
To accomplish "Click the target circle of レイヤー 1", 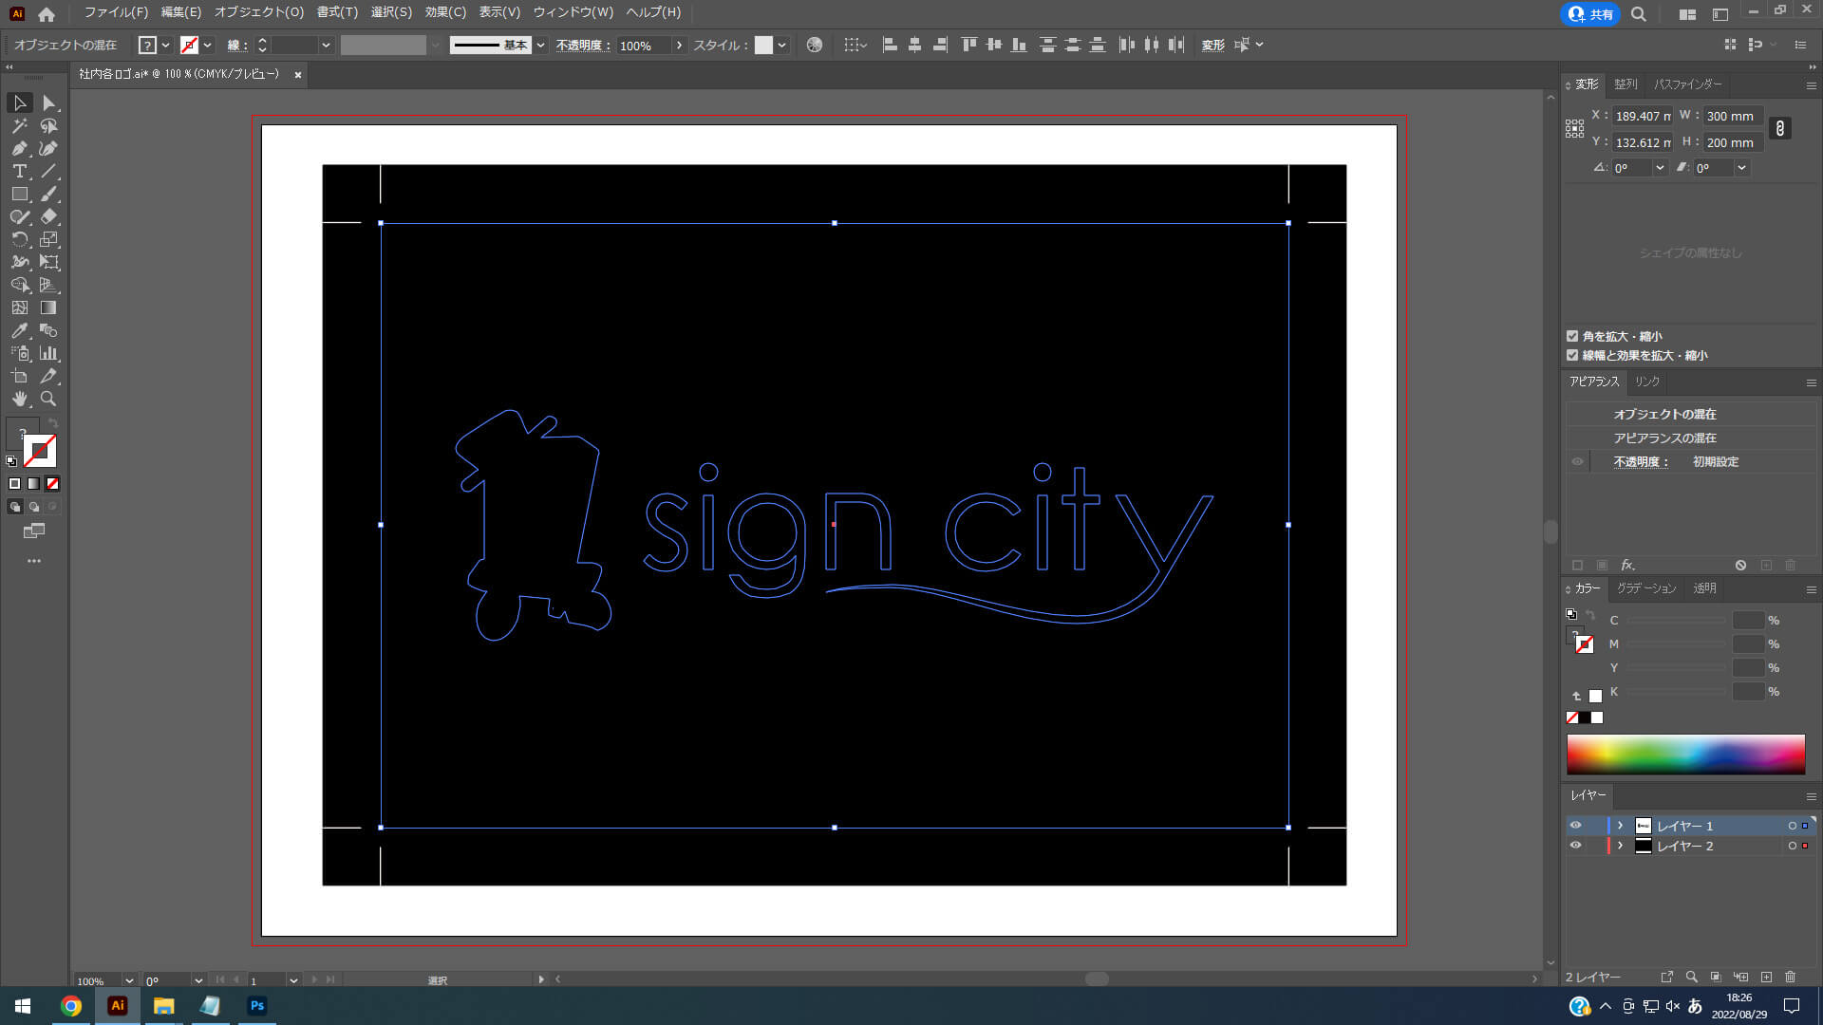I will (1793, 826).
